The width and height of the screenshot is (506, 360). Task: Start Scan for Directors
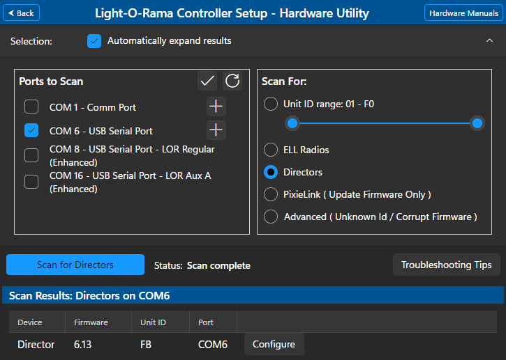[x=75, y=265]
